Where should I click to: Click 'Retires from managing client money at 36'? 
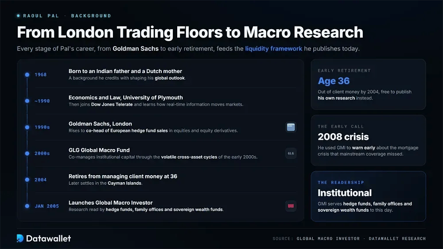click(123, 176)
